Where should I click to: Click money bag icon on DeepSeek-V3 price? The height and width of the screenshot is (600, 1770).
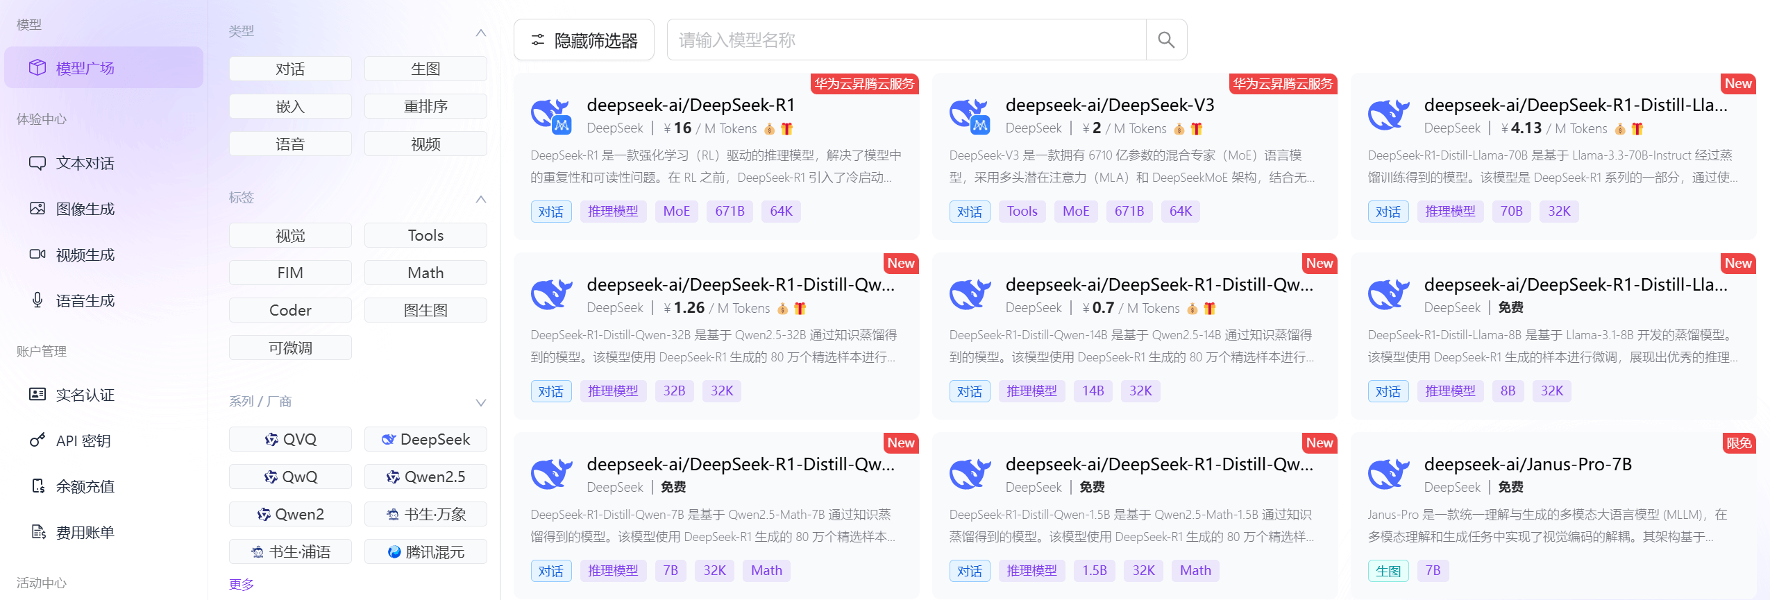click(x=1179, y=128)
